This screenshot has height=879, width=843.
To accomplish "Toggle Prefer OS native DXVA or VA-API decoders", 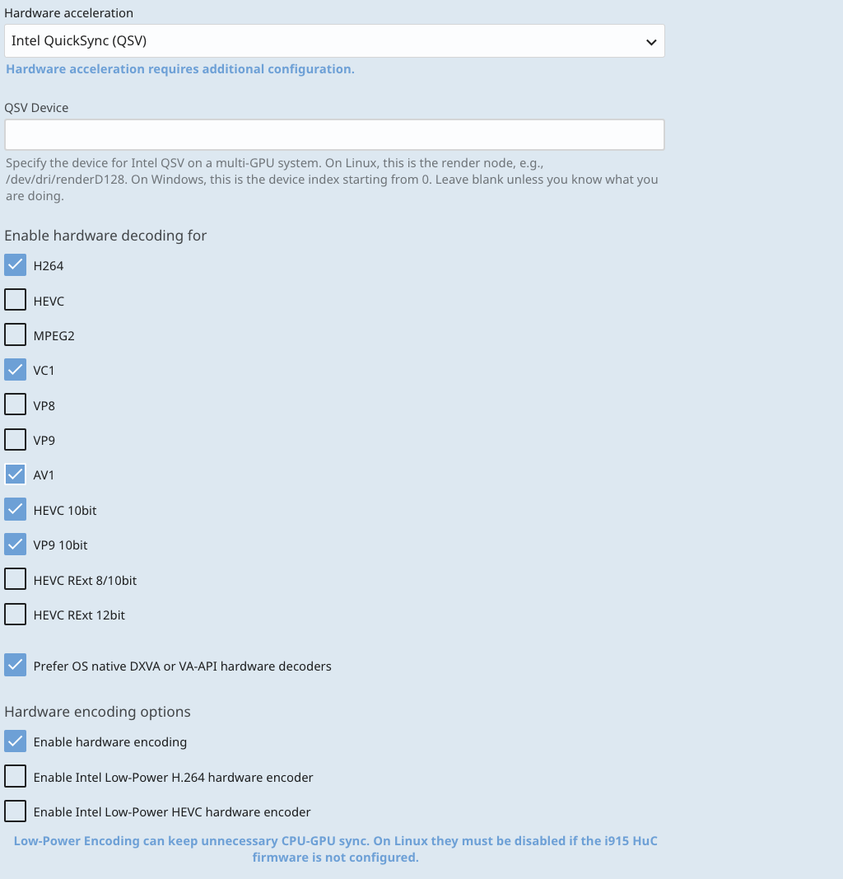I will pos(16,666).
